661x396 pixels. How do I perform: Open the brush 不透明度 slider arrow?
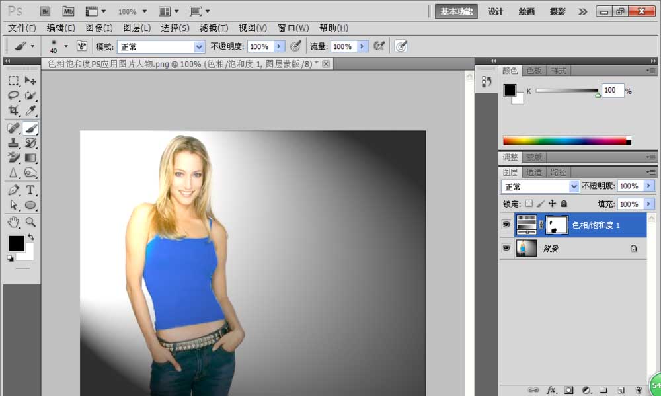click(x=279, y=46)
